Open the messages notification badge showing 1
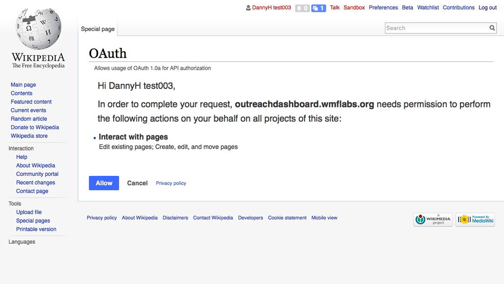Image resolution: width=504 pixels, height=284 pixels. click(318, 8)
